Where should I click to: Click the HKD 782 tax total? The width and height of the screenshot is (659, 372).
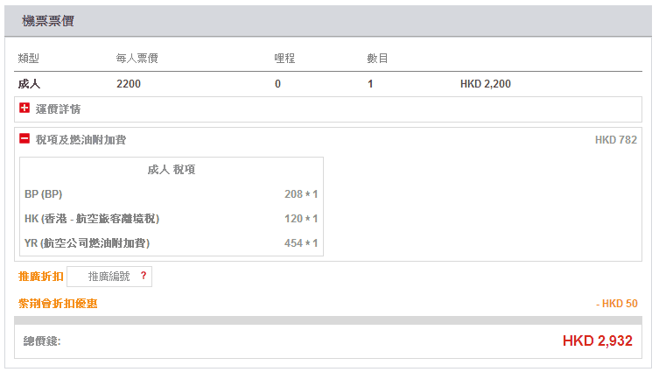[615, 140]
